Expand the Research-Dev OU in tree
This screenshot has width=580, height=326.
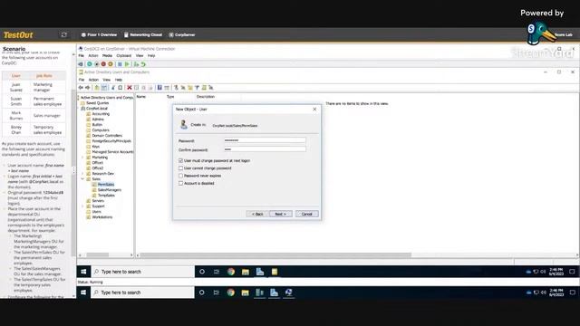82,173
